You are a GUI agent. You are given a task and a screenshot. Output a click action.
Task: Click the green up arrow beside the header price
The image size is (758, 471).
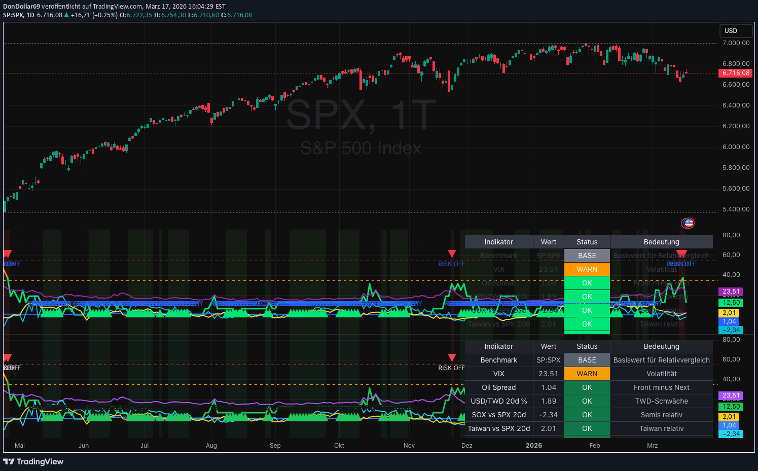(66, 15)
